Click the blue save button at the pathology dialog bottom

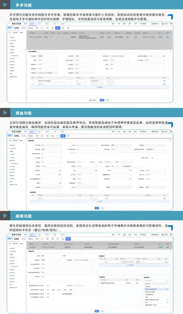click(x=97, y=311)
